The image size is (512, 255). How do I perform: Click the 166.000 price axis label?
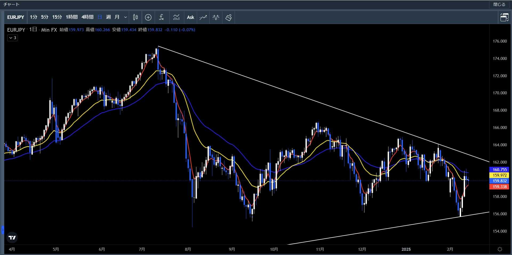click(x=500, y=127)
